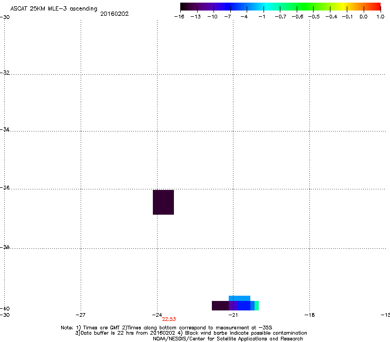This screenshot has width=390, height=342.
Task: Click the -0.5 color bar label
Action: [314, 17]
